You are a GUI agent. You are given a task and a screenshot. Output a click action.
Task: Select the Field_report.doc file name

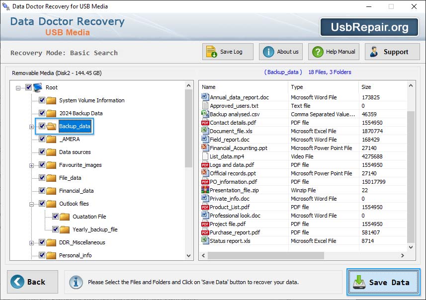coord(230,139)
